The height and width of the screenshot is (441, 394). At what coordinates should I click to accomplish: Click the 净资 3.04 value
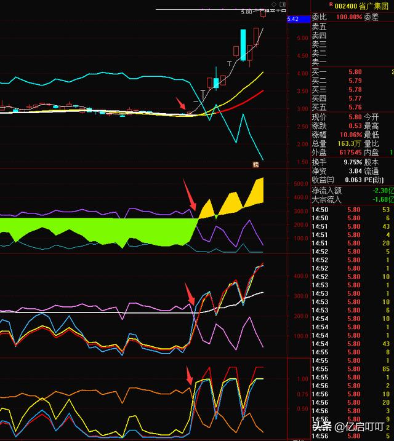(355, 171)
